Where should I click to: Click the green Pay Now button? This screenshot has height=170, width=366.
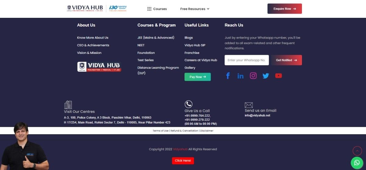(197, 77)
